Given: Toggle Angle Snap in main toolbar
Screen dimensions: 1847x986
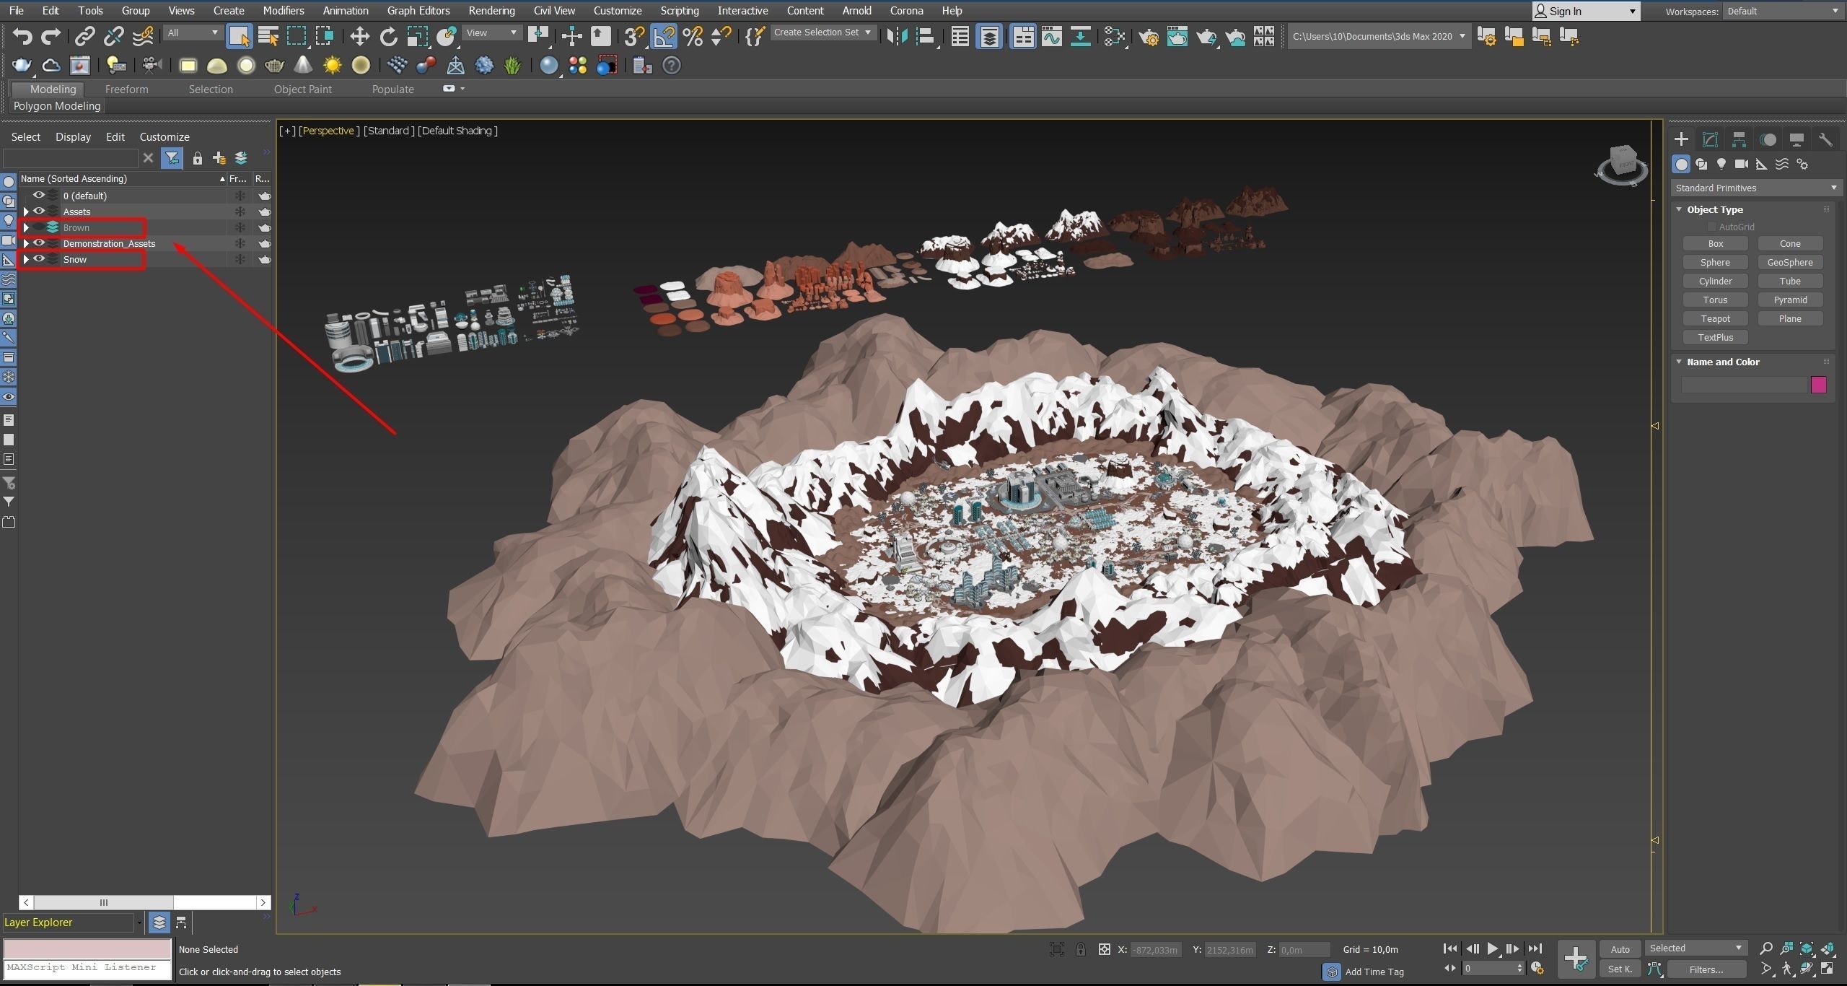Looking at the screenshot, I should pos(664,36).
